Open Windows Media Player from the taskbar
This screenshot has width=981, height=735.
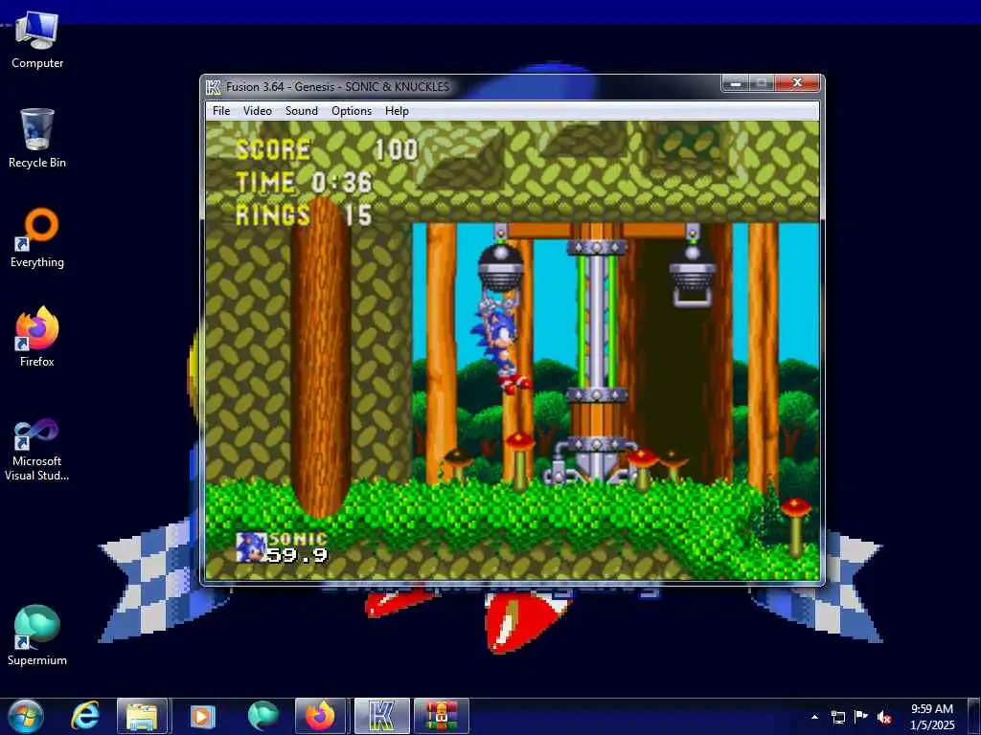tap(202, 716)
